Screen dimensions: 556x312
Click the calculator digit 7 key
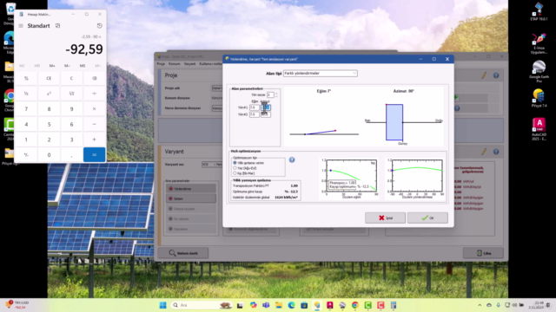[26, 109]
